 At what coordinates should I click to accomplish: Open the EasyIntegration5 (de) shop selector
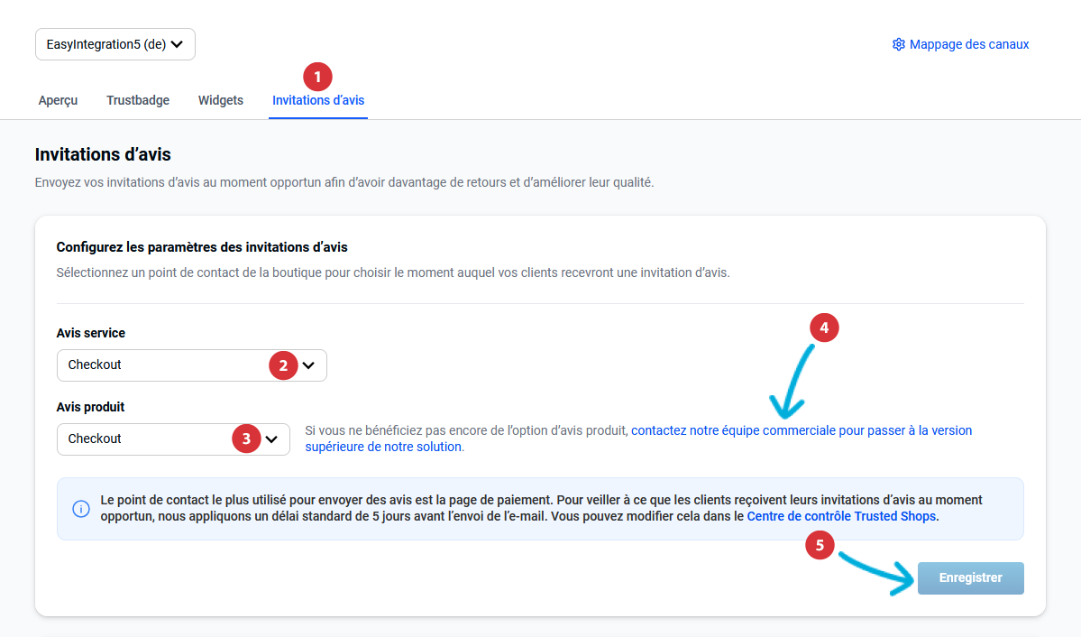point(115,44)
